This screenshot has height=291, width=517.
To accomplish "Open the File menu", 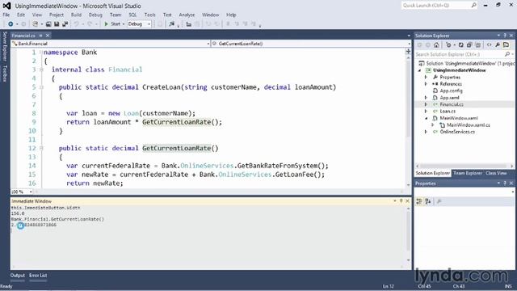I will (6, 15).
